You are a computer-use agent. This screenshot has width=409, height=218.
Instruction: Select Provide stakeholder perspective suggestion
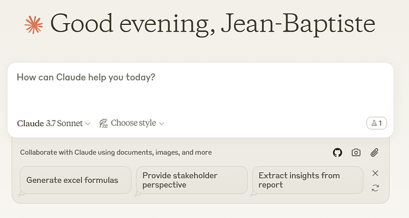[191, 180]
